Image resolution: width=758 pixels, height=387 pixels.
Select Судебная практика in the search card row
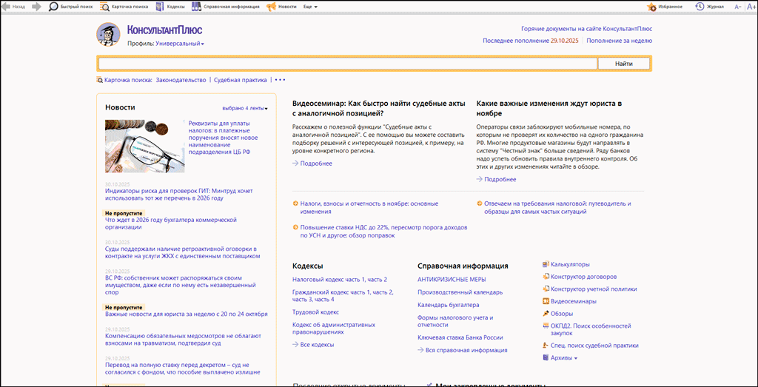pos(240,80)
